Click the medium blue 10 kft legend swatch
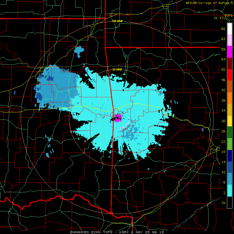Viewport: 234px width, 234px height. (x=230, y=167)
